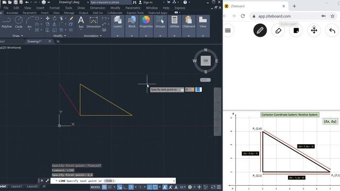The image size is (340, 191).
Task: Click the Help question mark icon
Action: tap(185, 2)
